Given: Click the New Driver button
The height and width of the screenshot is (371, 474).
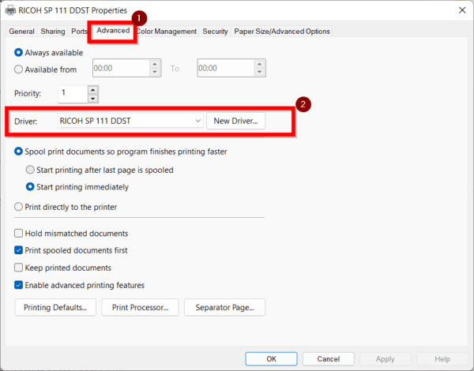Looking at the screenshot, I should click(x=236, y=121).
